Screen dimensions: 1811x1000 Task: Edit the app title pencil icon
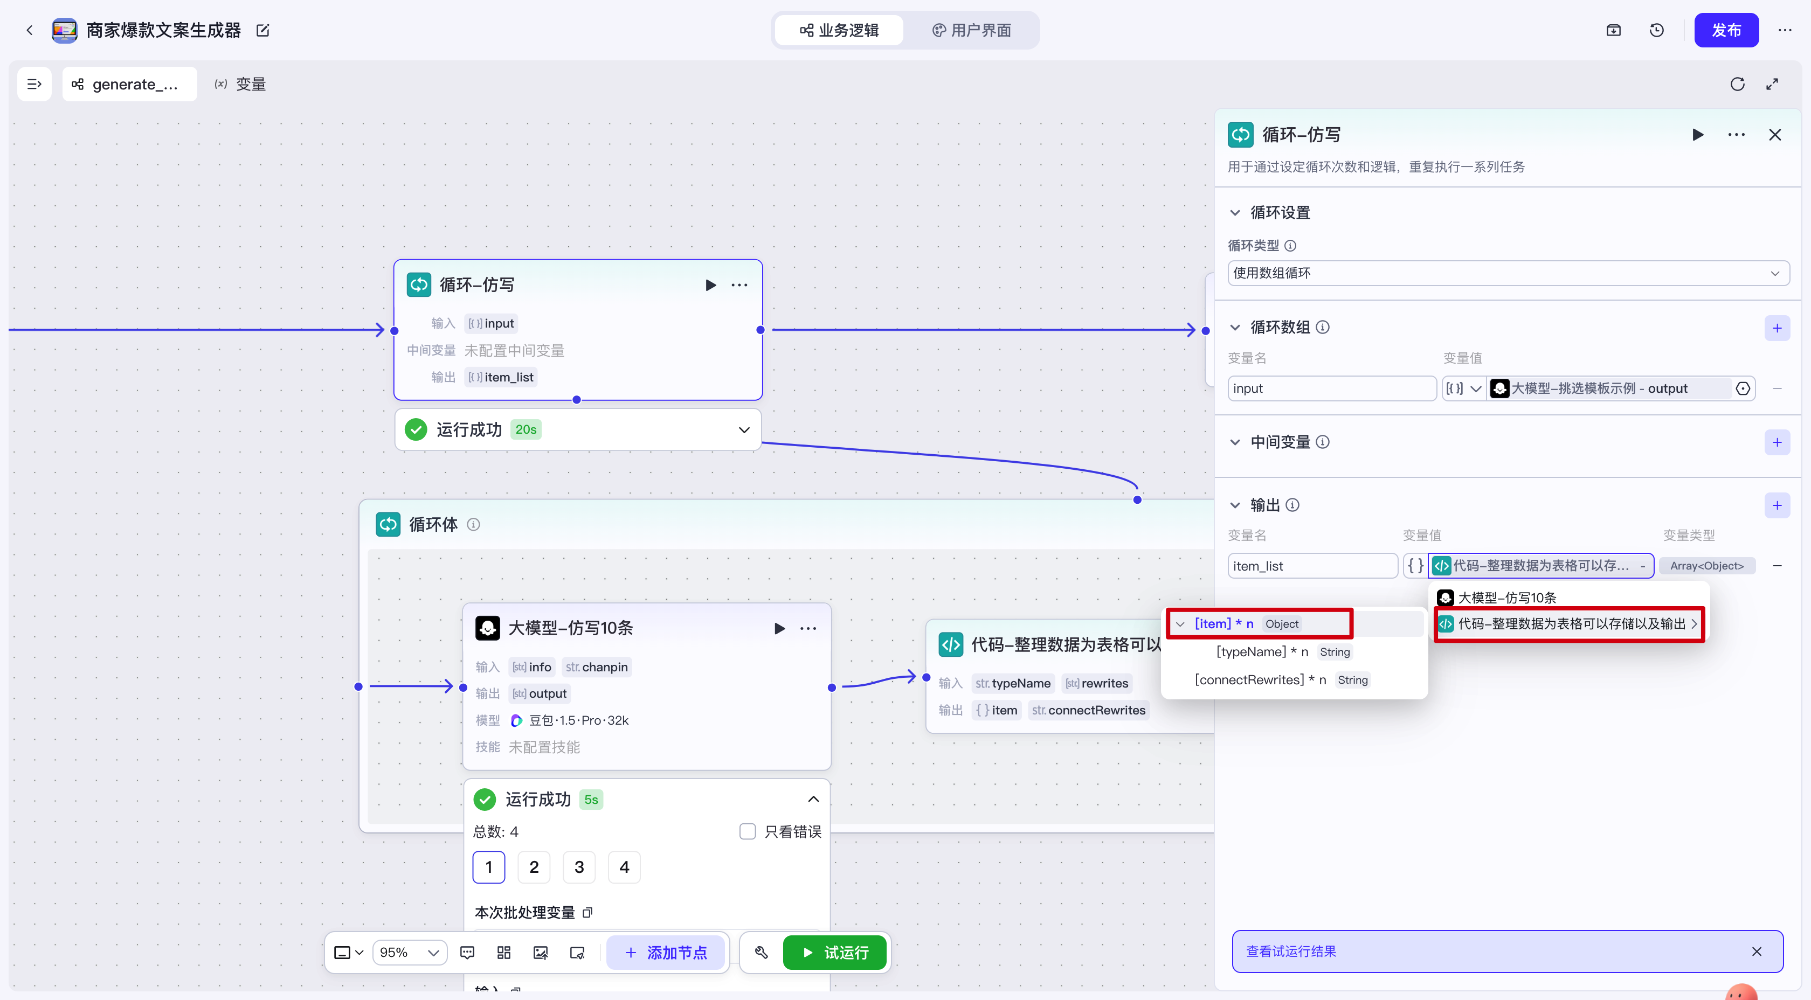(x=263, y=30)
